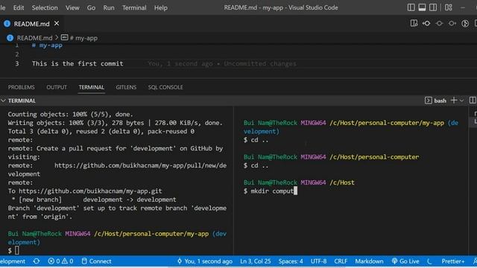477x268 pixels.
Task: Change language mode via Markdown
Action: (x=369, y=261)
